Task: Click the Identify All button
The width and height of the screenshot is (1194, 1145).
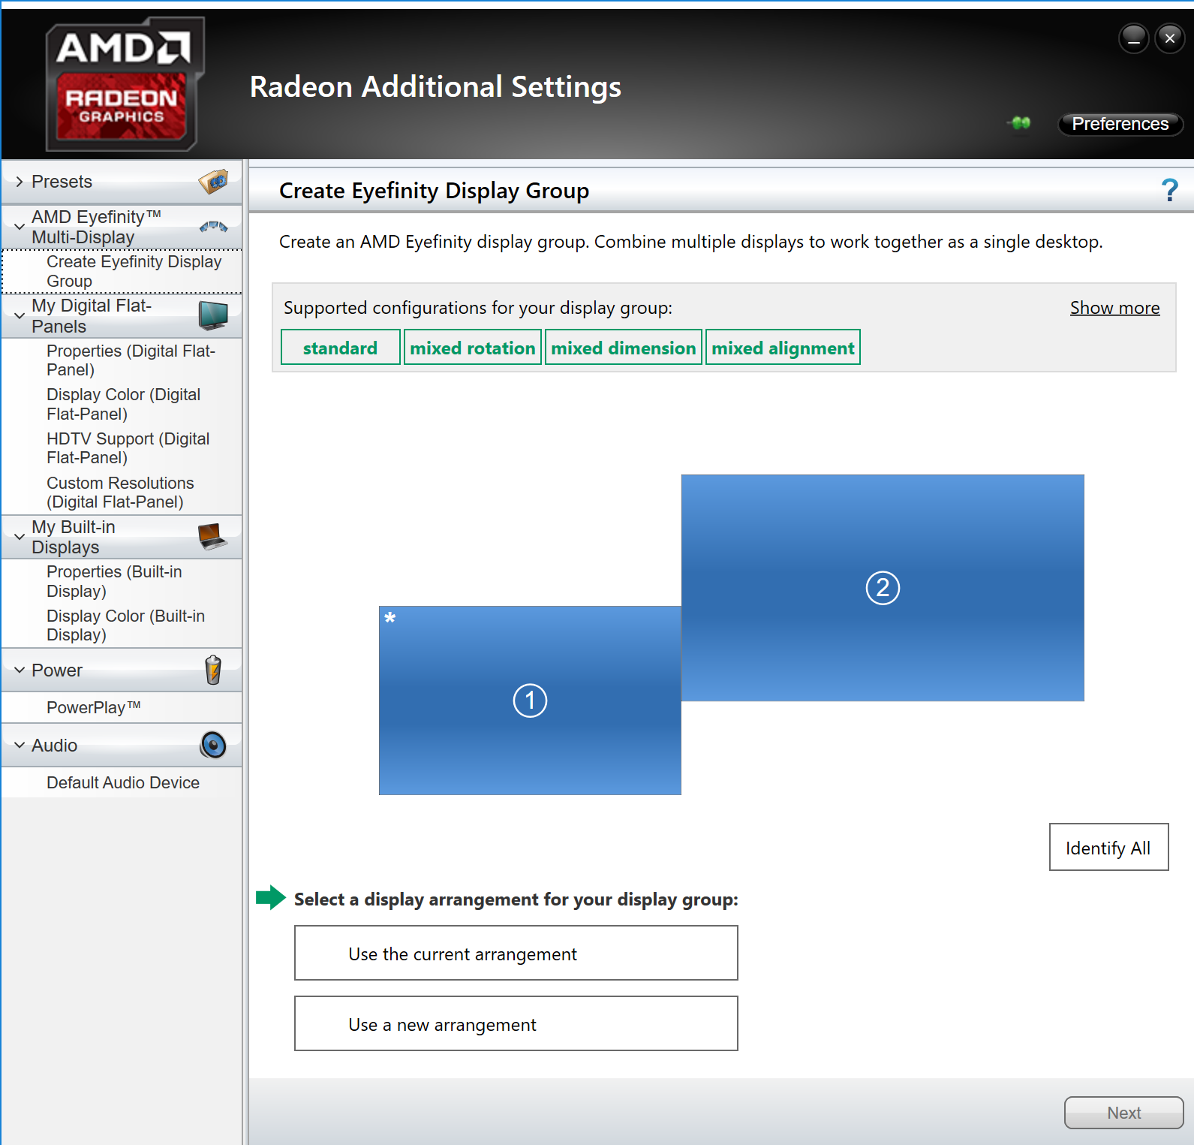Action: (1108, 847)
